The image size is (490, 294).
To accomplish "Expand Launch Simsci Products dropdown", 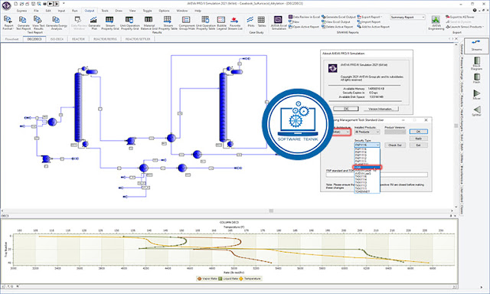I will point(465,27).
